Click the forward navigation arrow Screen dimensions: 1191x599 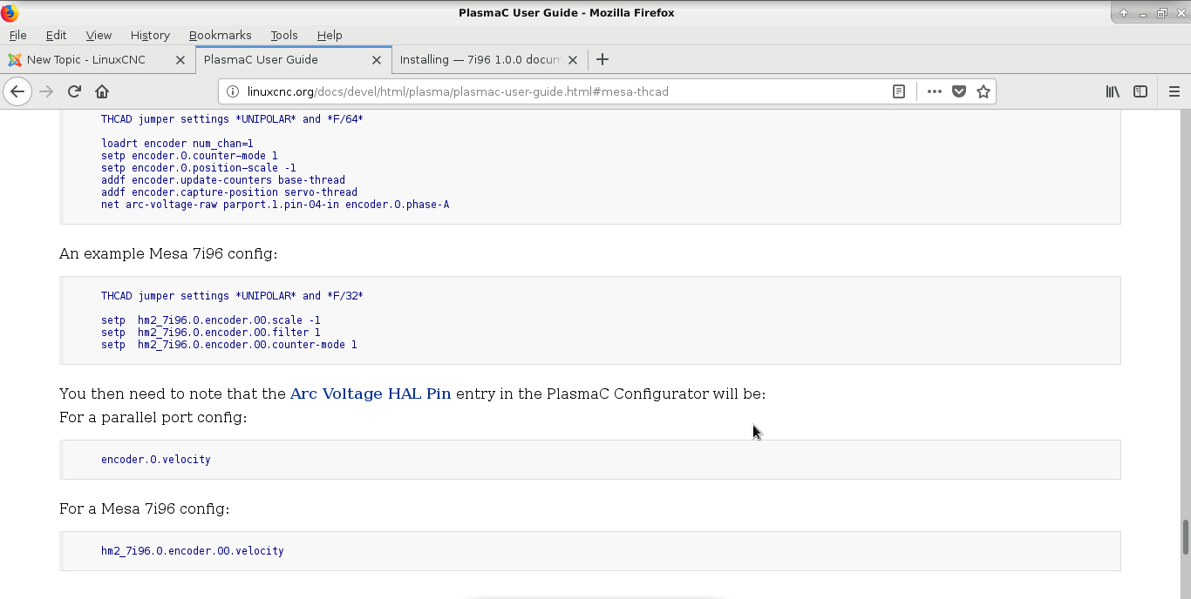[46, 91]
